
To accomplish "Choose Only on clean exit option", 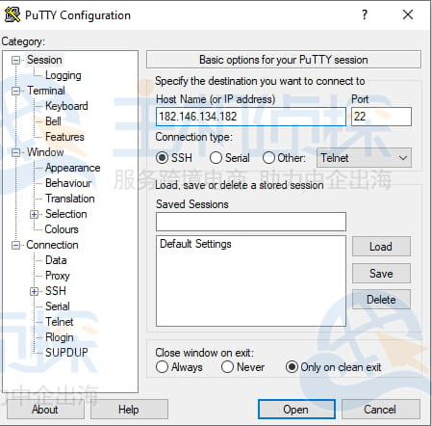I will coord(292,366).
